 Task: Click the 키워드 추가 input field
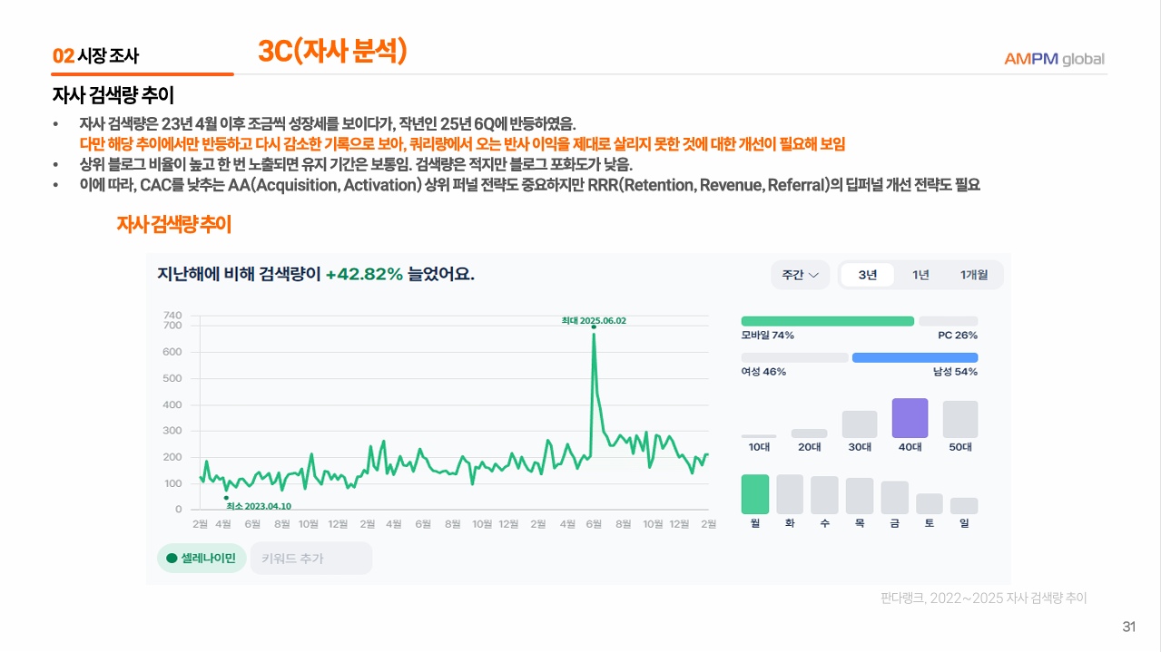pyautogui.click(x=310, y=559)
